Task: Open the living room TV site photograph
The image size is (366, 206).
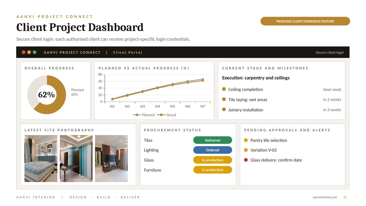Action: (111, 159)
